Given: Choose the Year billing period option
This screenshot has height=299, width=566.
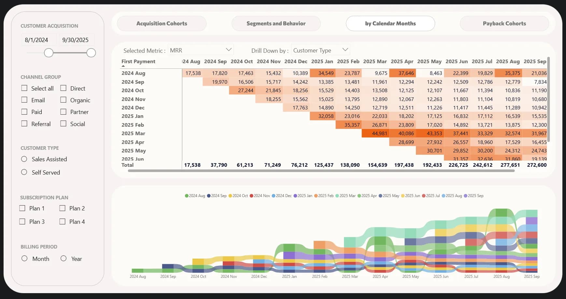Looking at the screenshot, I should [x=64, y=258].
